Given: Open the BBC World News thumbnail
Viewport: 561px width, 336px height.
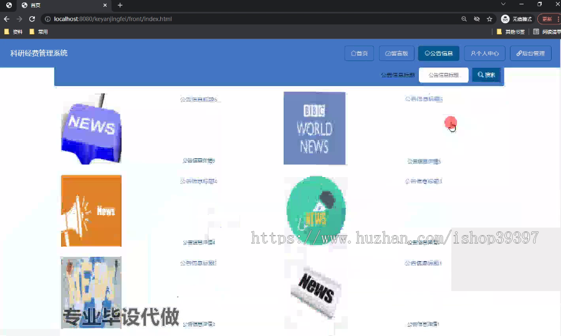Looking at the screenshot, I should [315, 128].
